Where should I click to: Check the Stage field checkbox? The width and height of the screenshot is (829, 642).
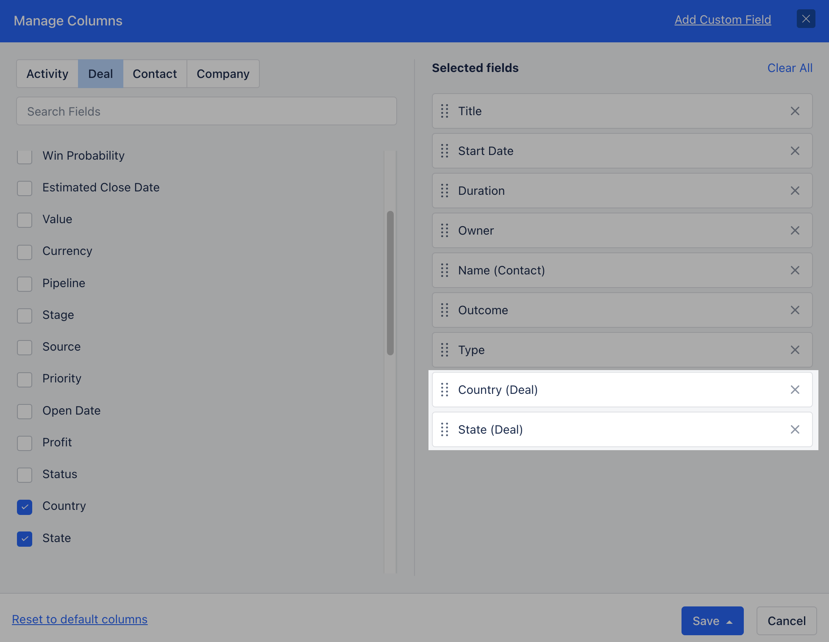(x=25, y=315)
